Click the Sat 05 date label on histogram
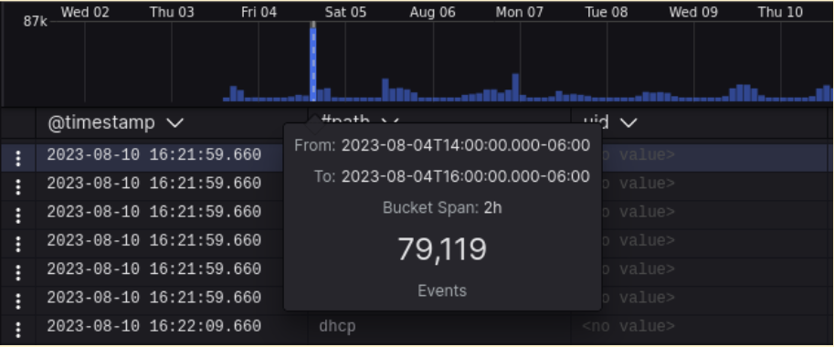The height and width of the screenshot is (347, 834). 345,12
